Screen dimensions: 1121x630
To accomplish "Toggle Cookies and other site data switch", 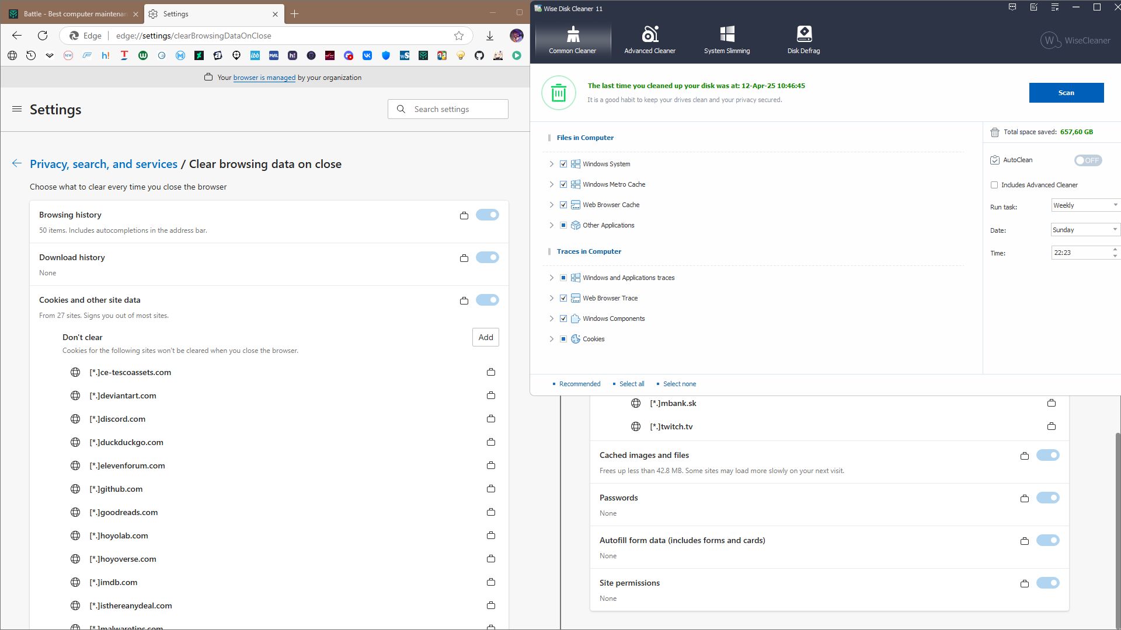I will (x=488, y=300).
